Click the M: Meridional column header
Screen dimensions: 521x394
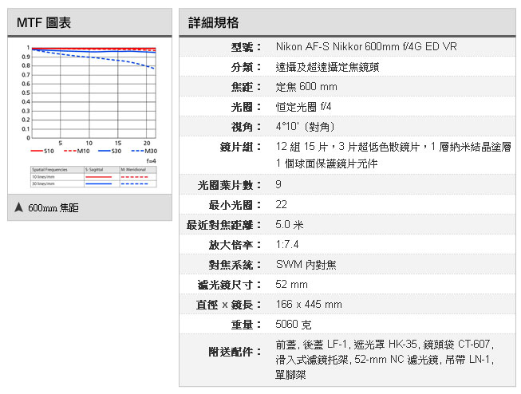coord(138,169)
